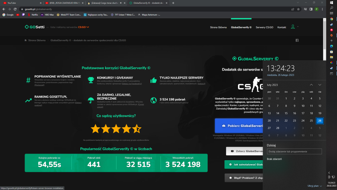Screen dimensions: 337x190
Task: Click the Pobierz GlobalServerify download button
Action: pos(239,126)
